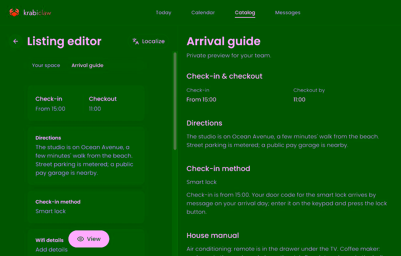Open the Calendar page
This screenshot has height=256, width=401.
[x=203, y=12]
